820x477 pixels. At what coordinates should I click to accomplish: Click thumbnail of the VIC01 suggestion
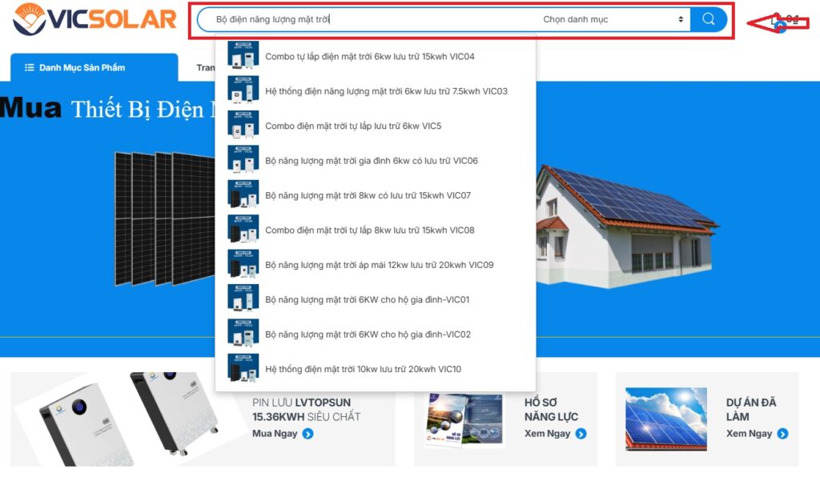243,299
